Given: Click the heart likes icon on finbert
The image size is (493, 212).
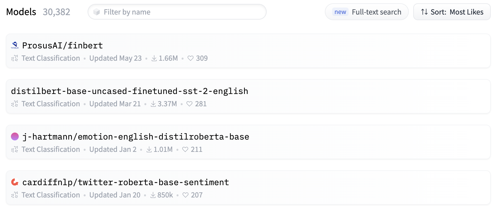Looking at the screenshot, I should [x=191, y=58].
